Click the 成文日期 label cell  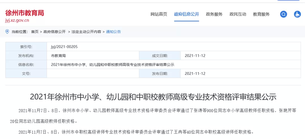coord(160,56)
